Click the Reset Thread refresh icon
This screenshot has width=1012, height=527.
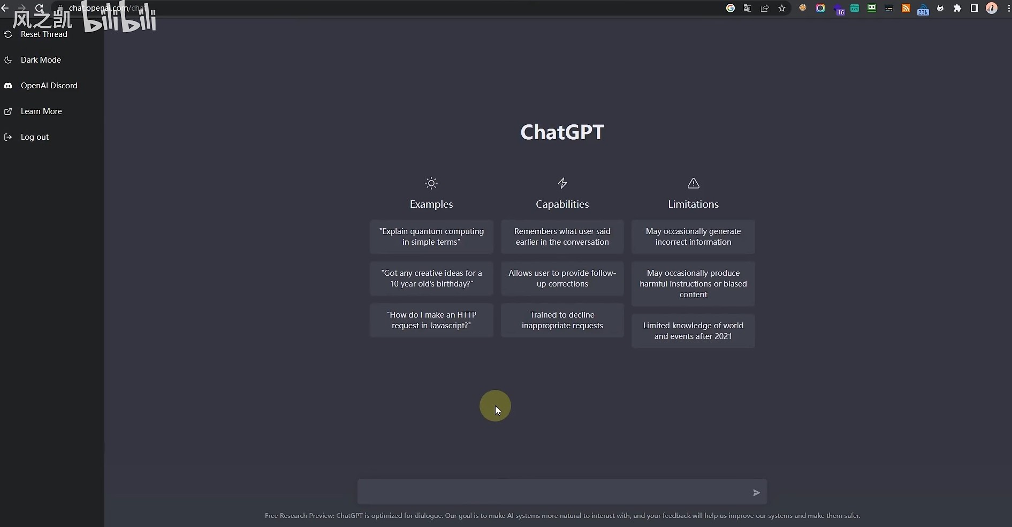pyautogui.click(x=8, y=34)
